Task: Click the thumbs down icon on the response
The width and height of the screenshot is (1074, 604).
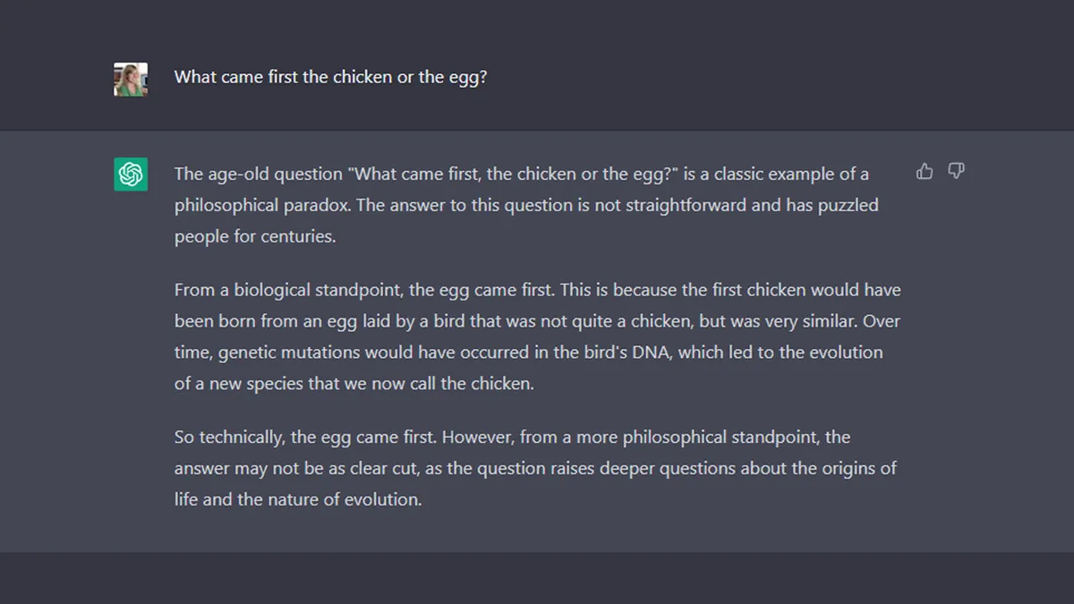Action: point(956,171)
